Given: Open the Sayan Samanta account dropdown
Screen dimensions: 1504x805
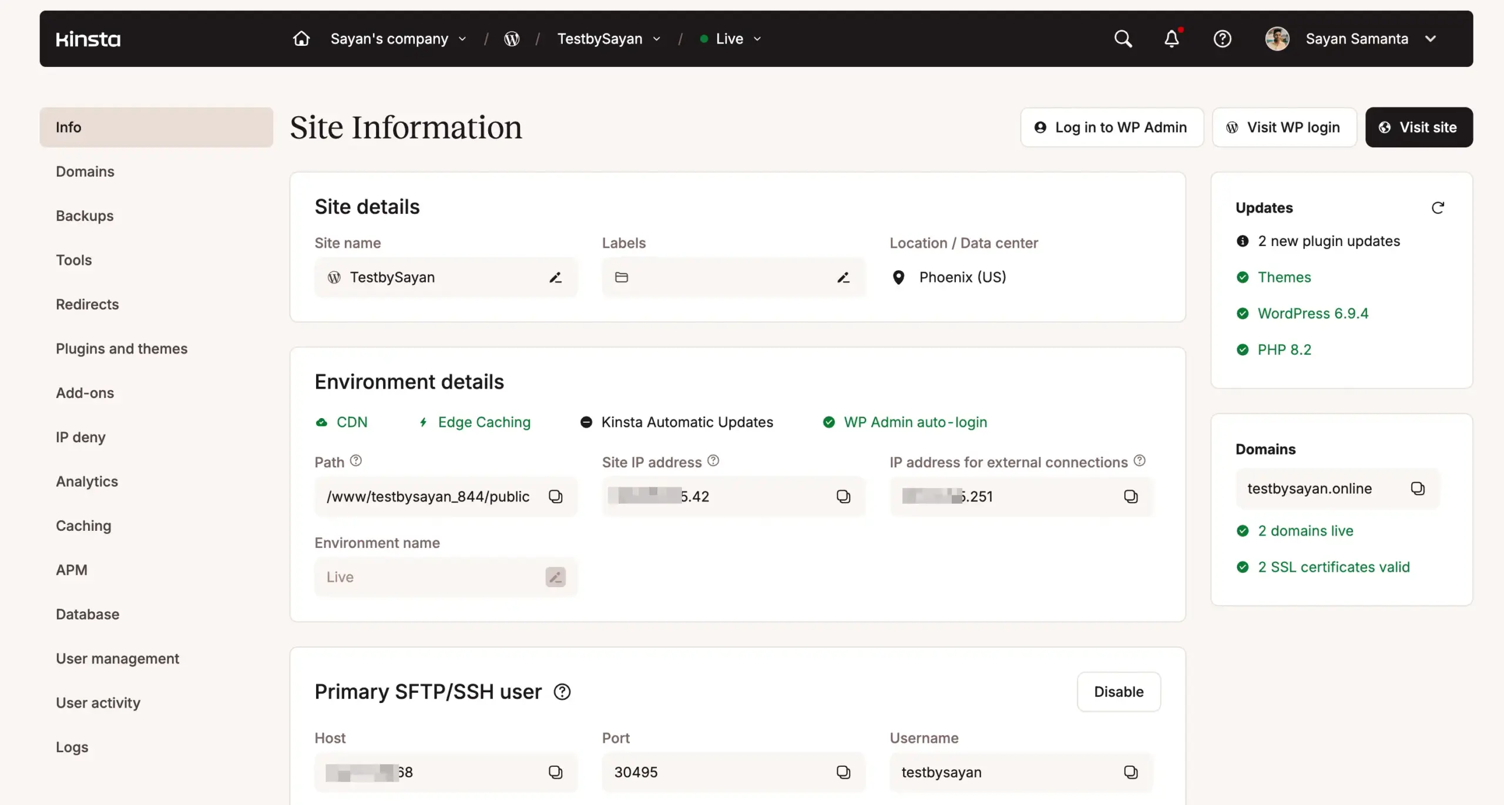Looking at the screenshot, I should click(x=1431, y=38).
